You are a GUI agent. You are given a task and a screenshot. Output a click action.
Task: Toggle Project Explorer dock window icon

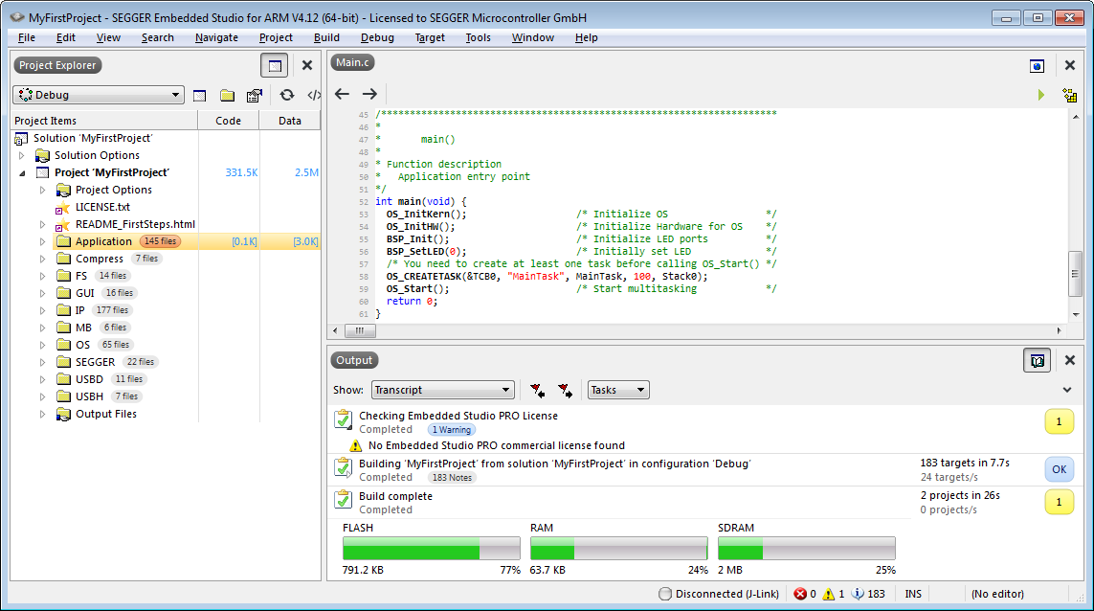tap(275, 66)
